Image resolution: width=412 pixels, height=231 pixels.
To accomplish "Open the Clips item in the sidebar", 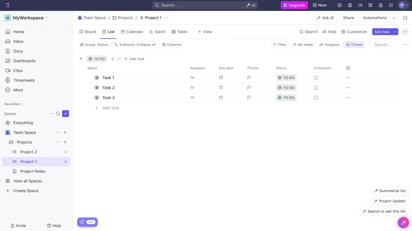I will click(18, 71).
